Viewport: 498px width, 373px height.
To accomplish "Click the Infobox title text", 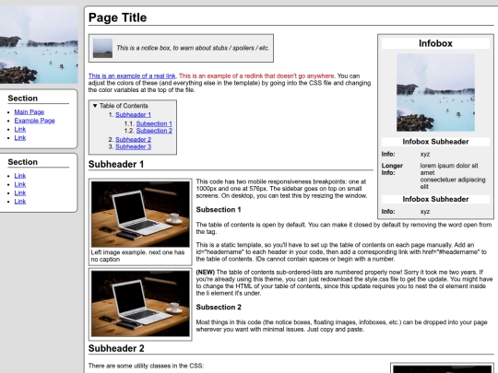I will [435, 43].
